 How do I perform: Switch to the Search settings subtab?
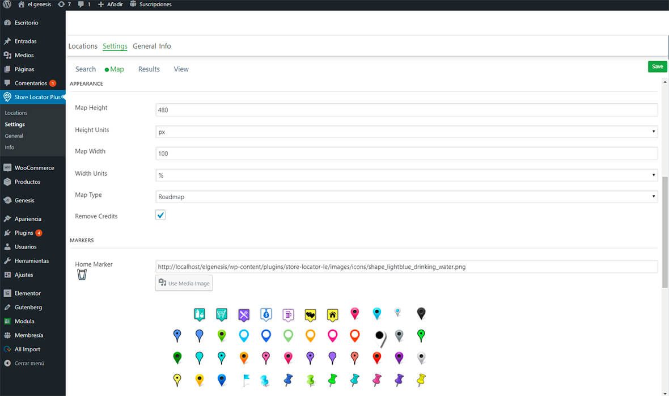click(x=86, y=69)
